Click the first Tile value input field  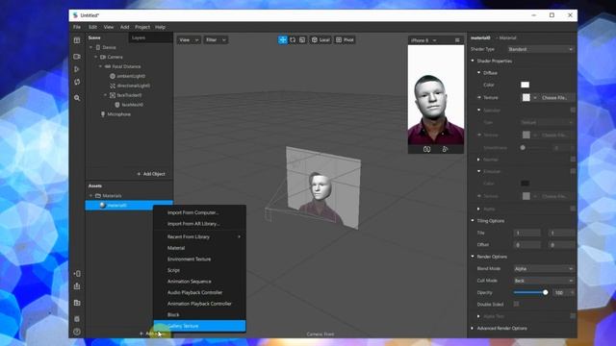coord(527,233)
